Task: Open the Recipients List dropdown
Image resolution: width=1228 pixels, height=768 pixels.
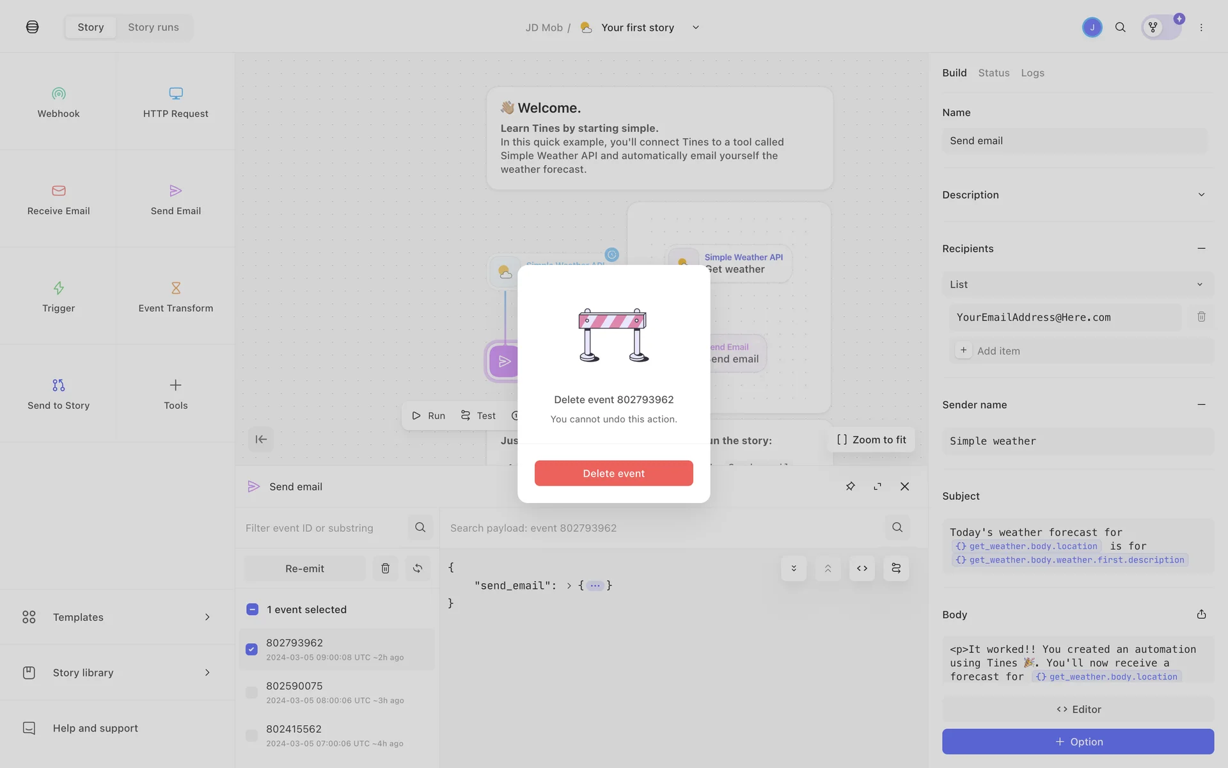Action: click(1077, 284)
